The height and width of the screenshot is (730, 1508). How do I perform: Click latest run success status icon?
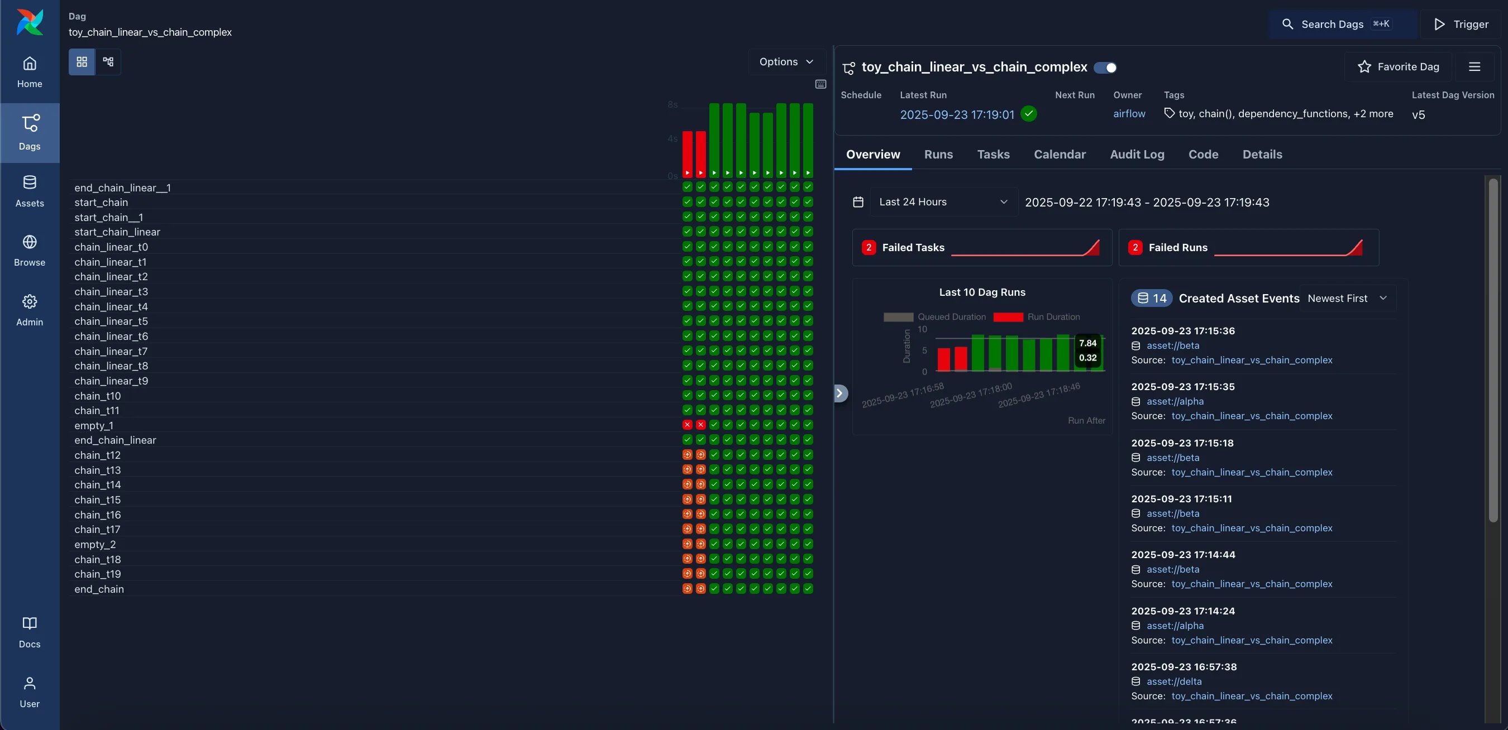click(1029, 113)
